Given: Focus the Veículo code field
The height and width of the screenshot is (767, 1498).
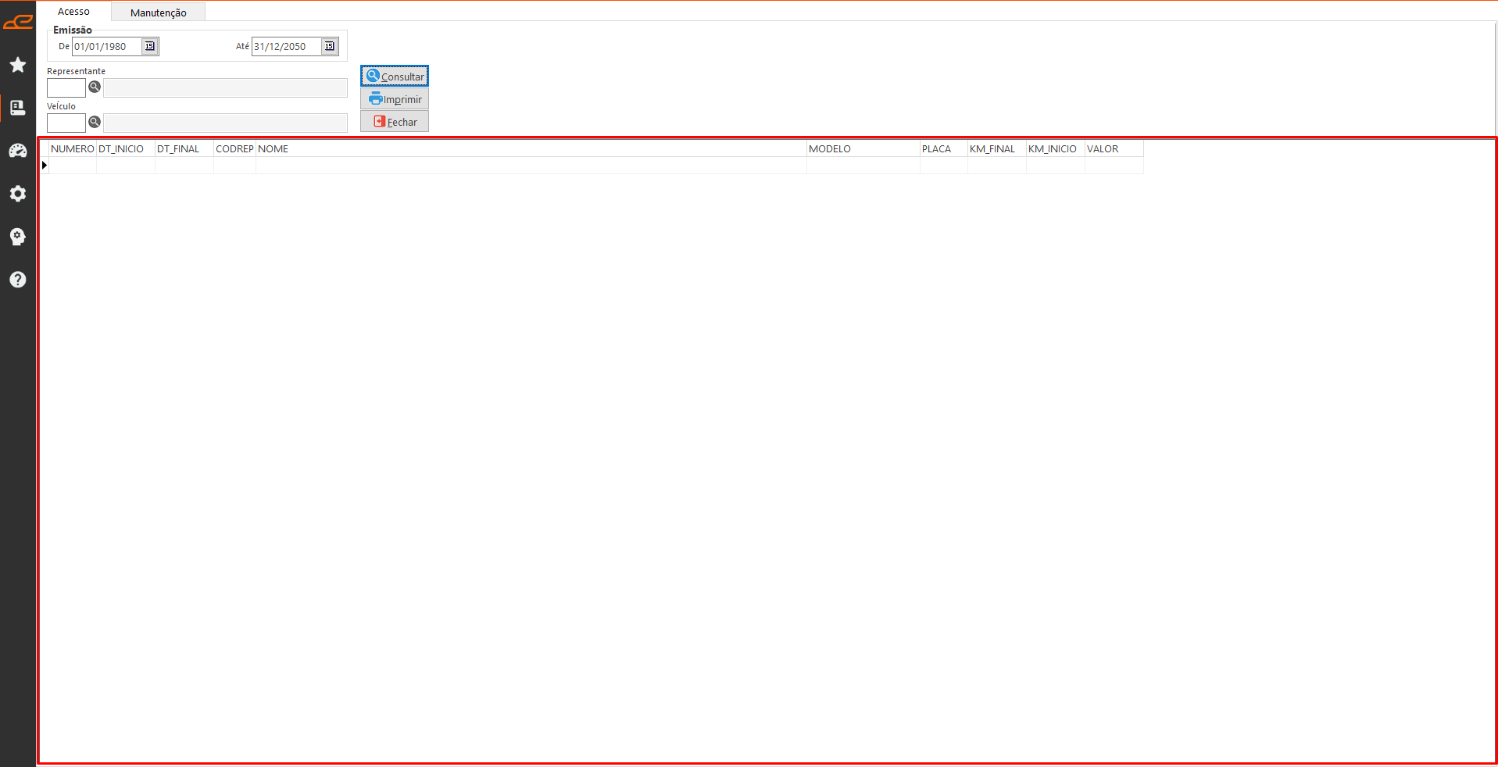Looking at the screenshot, I should coord(66,123).
